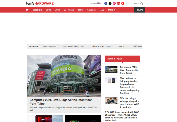Open trending Best Memorial Day Deals

74,46
